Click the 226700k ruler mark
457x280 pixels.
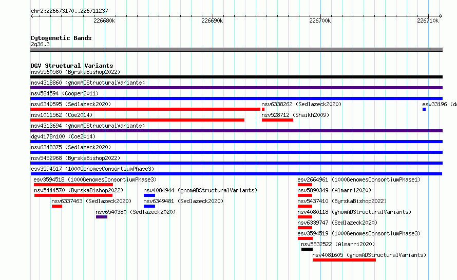(x=320, y=21)
